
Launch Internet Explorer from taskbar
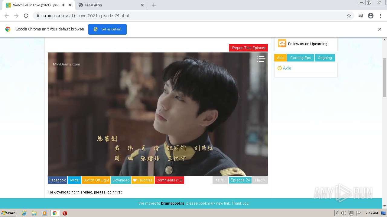point(24,213)
